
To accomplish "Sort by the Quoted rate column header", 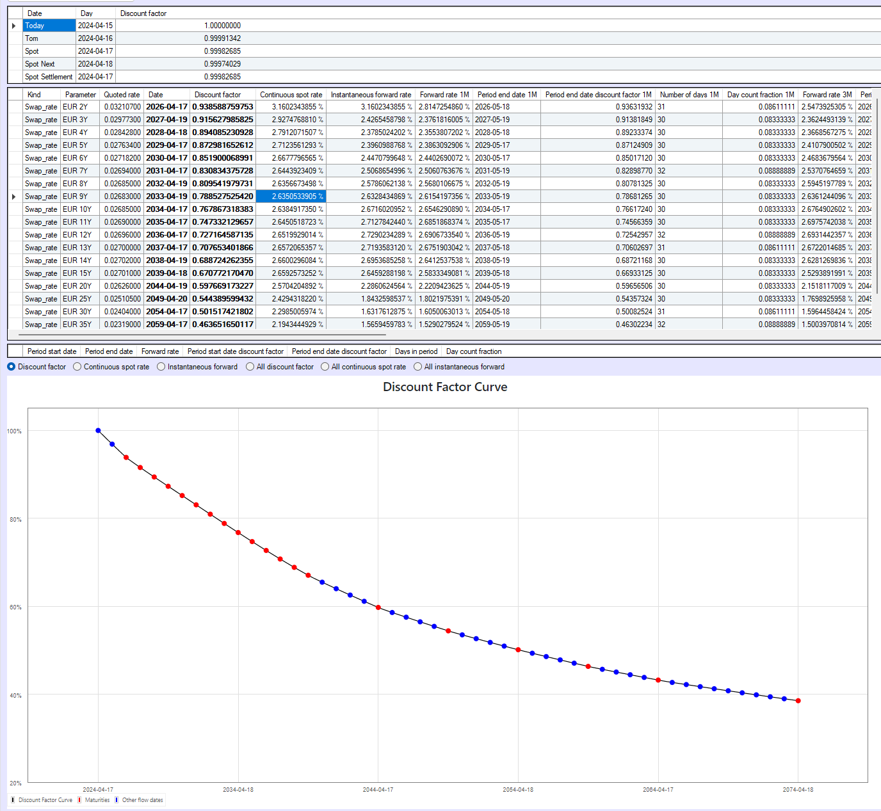I will (x=122, y=94).
